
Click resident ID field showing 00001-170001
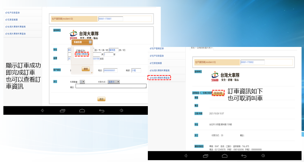(x=111, y=19)
